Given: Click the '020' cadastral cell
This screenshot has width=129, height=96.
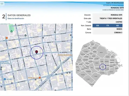Looking at the screenshot, I should (117, 26).
